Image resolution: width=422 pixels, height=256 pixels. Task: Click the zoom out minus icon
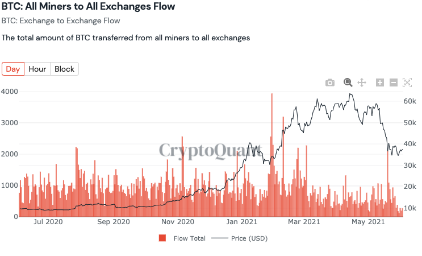tap(393, 83)
